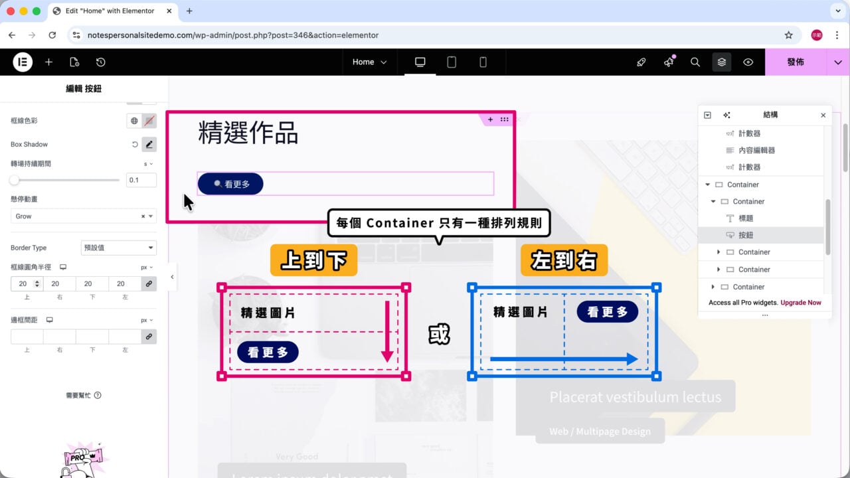The image size is (850, 478).
Task: Select Web / Multipage Design text
Action: 600,431
